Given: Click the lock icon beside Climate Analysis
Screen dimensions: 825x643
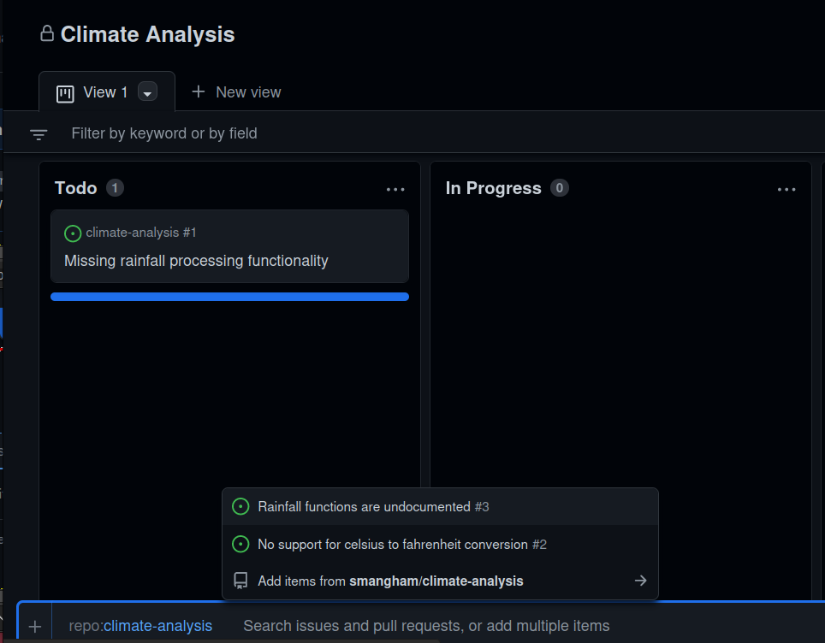Looking at the screenshot, I should pos(45,33).
